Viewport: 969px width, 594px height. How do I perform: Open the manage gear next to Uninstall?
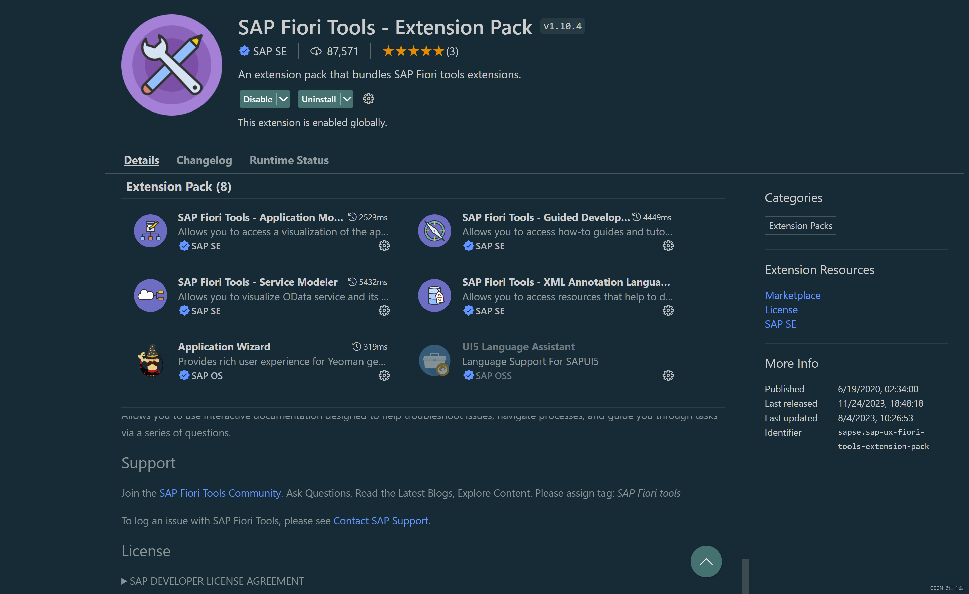pyautogui.click(x=368, y=99)
